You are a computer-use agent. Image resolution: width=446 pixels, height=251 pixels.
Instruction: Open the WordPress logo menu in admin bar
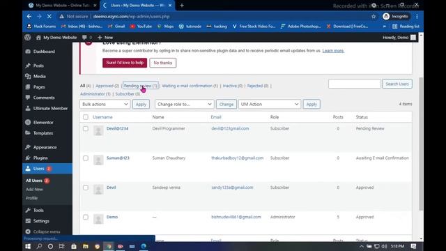(28, 37)
